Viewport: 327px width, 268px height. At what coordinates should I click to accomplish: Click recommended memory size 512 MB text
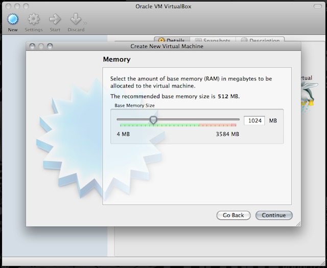175,97
